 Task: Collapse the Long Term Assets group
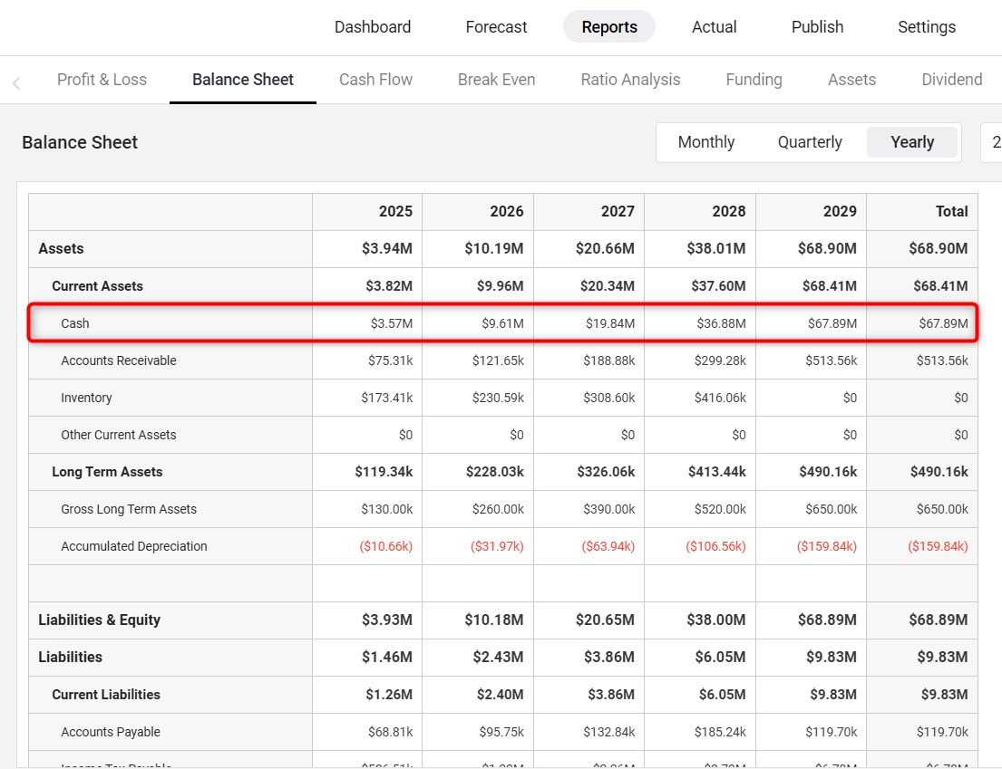pos(107,472)
